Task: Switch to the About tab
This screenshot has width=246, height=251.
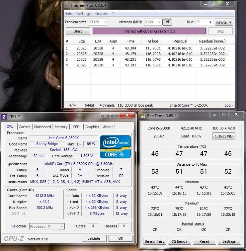Action: 108,127
